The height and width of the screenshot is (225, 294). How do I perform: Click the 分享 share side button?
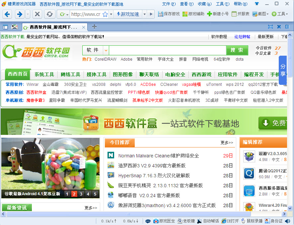283,70
